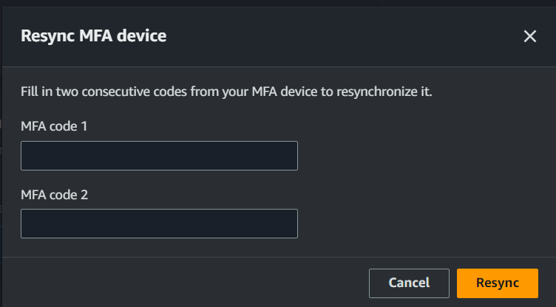Screen dimensions: 556x307
Task: Click the resynchronize instruction text
Action: click(226, 93)
